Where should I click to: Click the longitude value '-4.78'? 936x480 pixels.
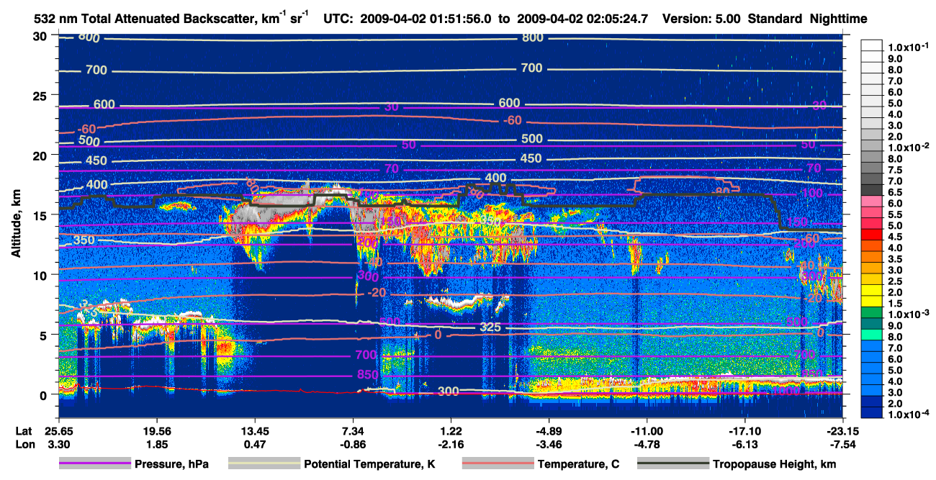coord(647,444)
